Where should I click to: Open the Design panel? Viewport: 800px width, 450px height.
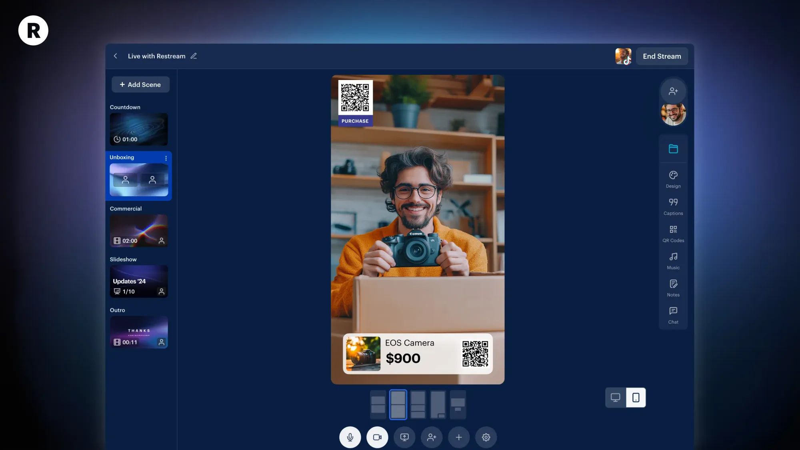[x=673, y=179]
